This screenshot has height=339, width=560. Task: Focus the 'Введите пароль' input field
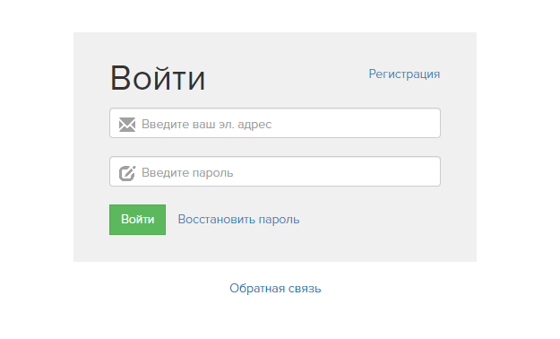(275, 171)
